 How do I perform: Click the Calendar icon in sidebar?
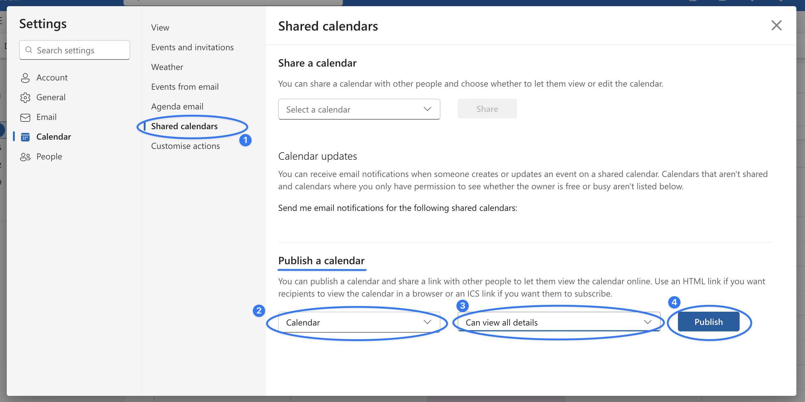[25, 137]
